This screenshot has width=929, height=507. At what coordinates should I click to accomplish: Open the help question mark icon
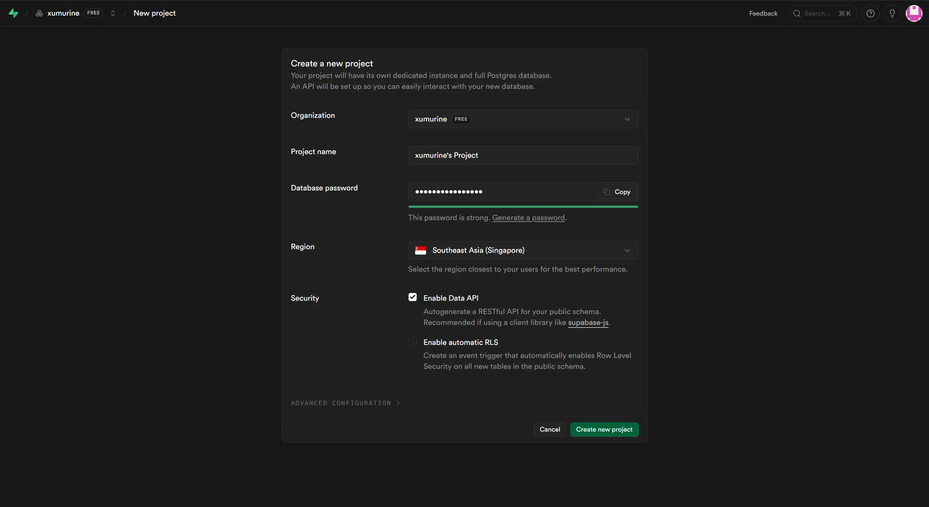click(x=870, y=13)
